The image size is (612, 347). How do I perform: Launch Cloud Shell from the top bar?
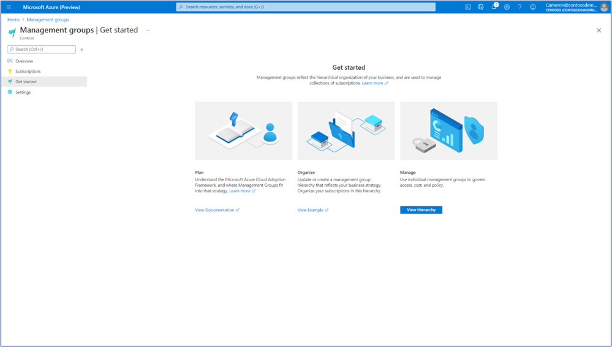(468, 7)
